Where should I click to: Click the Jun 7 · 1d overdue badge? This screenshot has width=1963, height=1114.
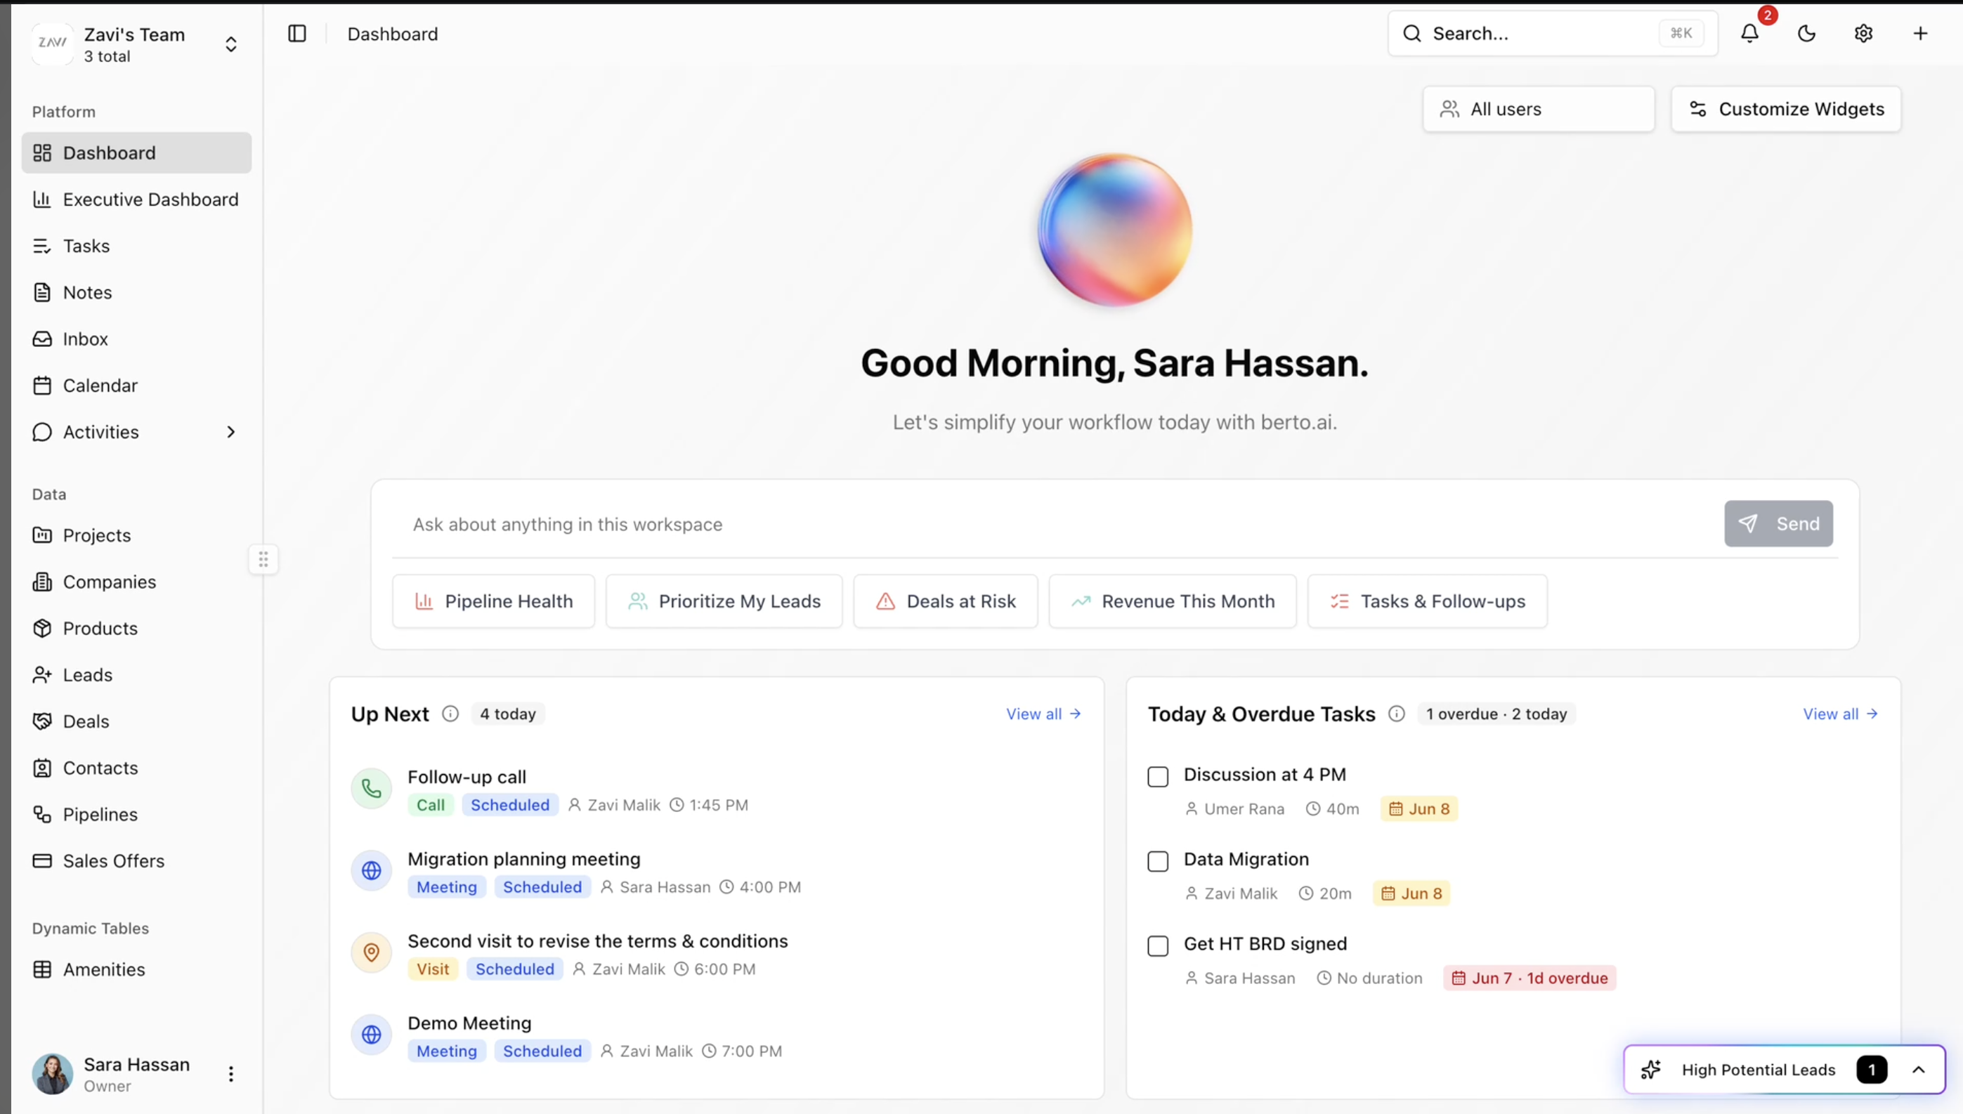pyautogui.click(x=1530, y=978)
